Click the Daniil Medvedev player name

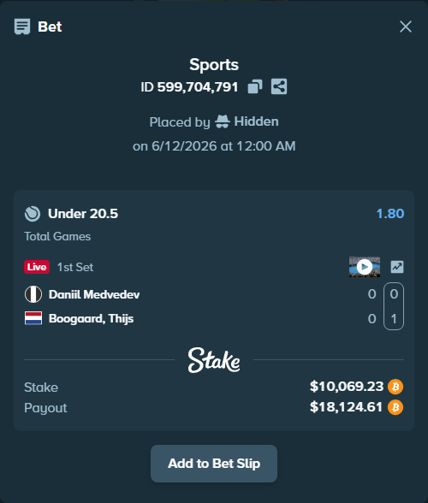pos(94,294)
